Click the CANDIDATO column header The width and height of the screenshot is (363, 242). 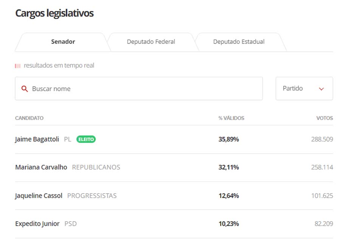(x=29, y=118)
